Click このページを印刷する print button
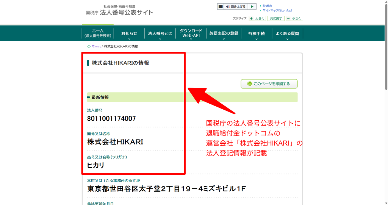388x205 pixels. (x=269, y=84)
